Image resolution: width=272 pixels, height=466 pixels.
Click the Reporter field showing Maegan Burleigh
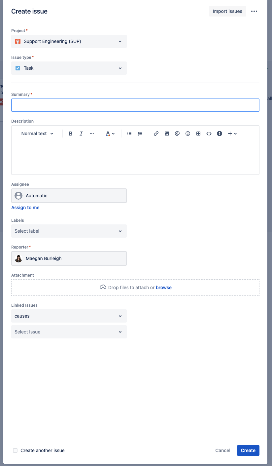pyautogui.click(x=69, y=258)
